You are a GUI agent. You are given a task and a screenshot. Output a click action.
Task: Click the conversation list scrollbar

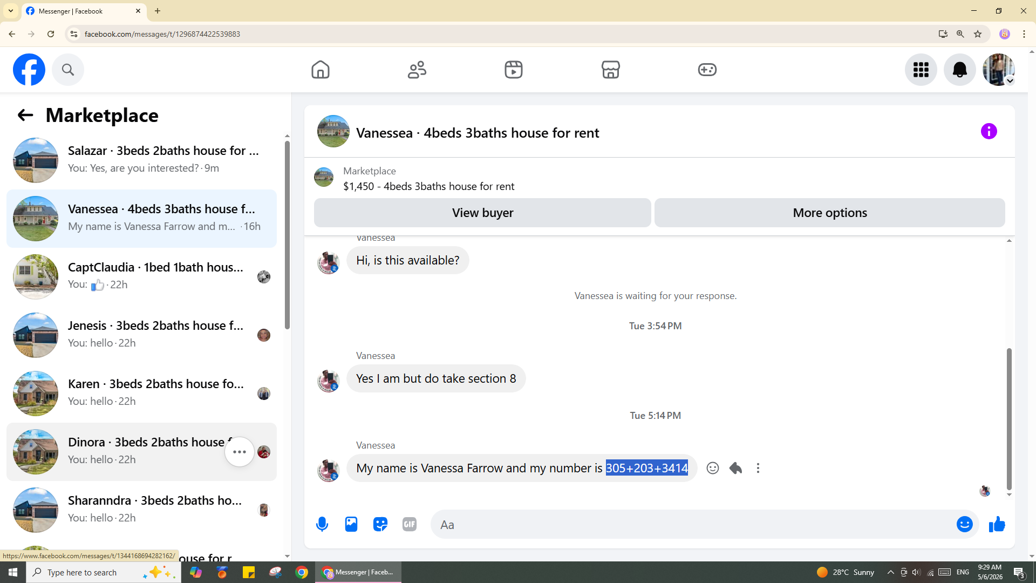tap(287, 235)
